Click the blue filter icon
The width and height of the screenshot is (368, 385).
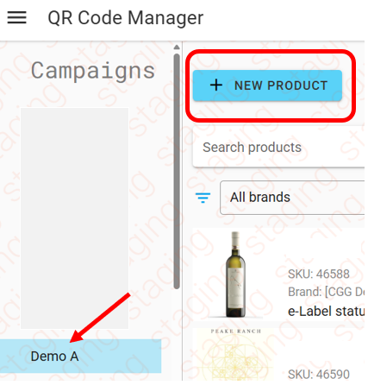tap(203, 198)
